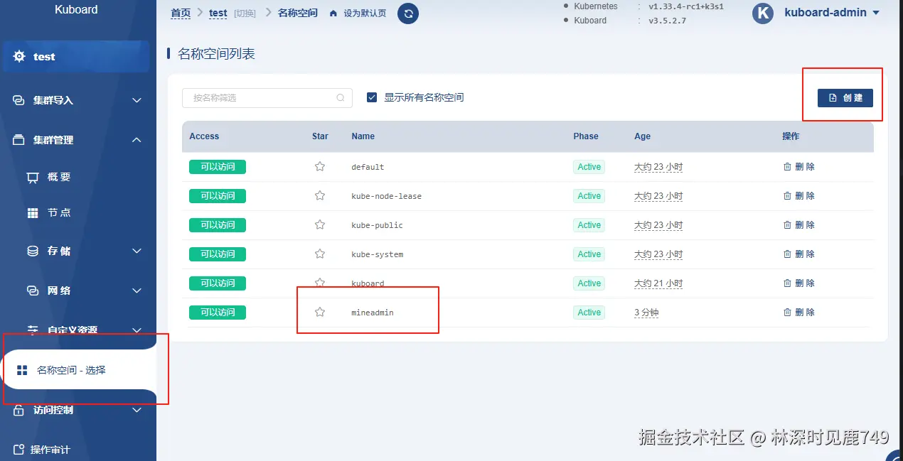The width and height of the screenshot is (903, 461).
Task: Click 设为默认页 link
Action: tap(365, 13)
